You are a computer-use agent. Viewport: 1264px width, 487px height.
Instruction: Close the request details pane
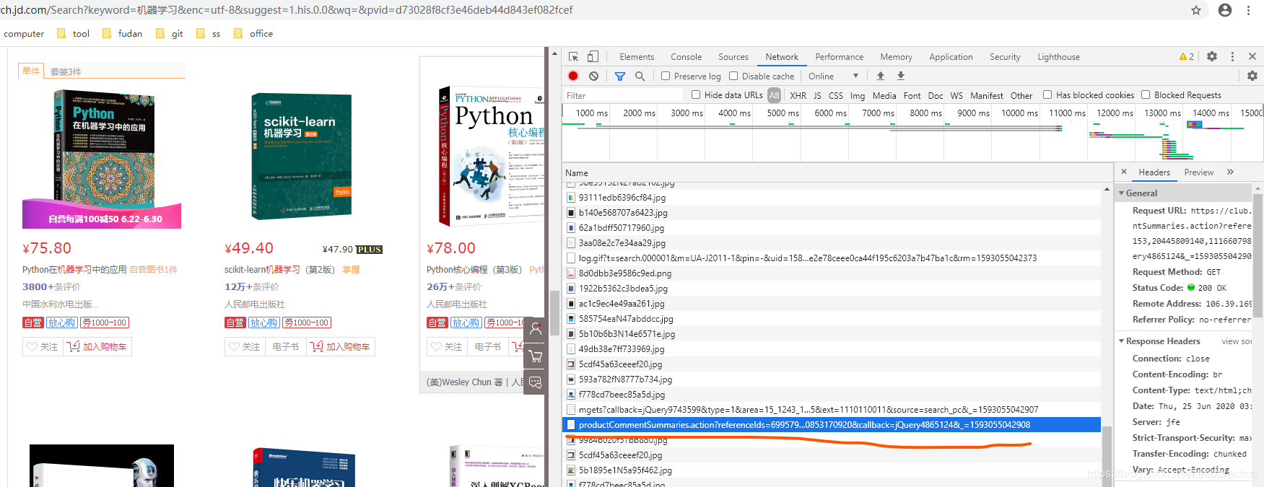click(1124, 172)
